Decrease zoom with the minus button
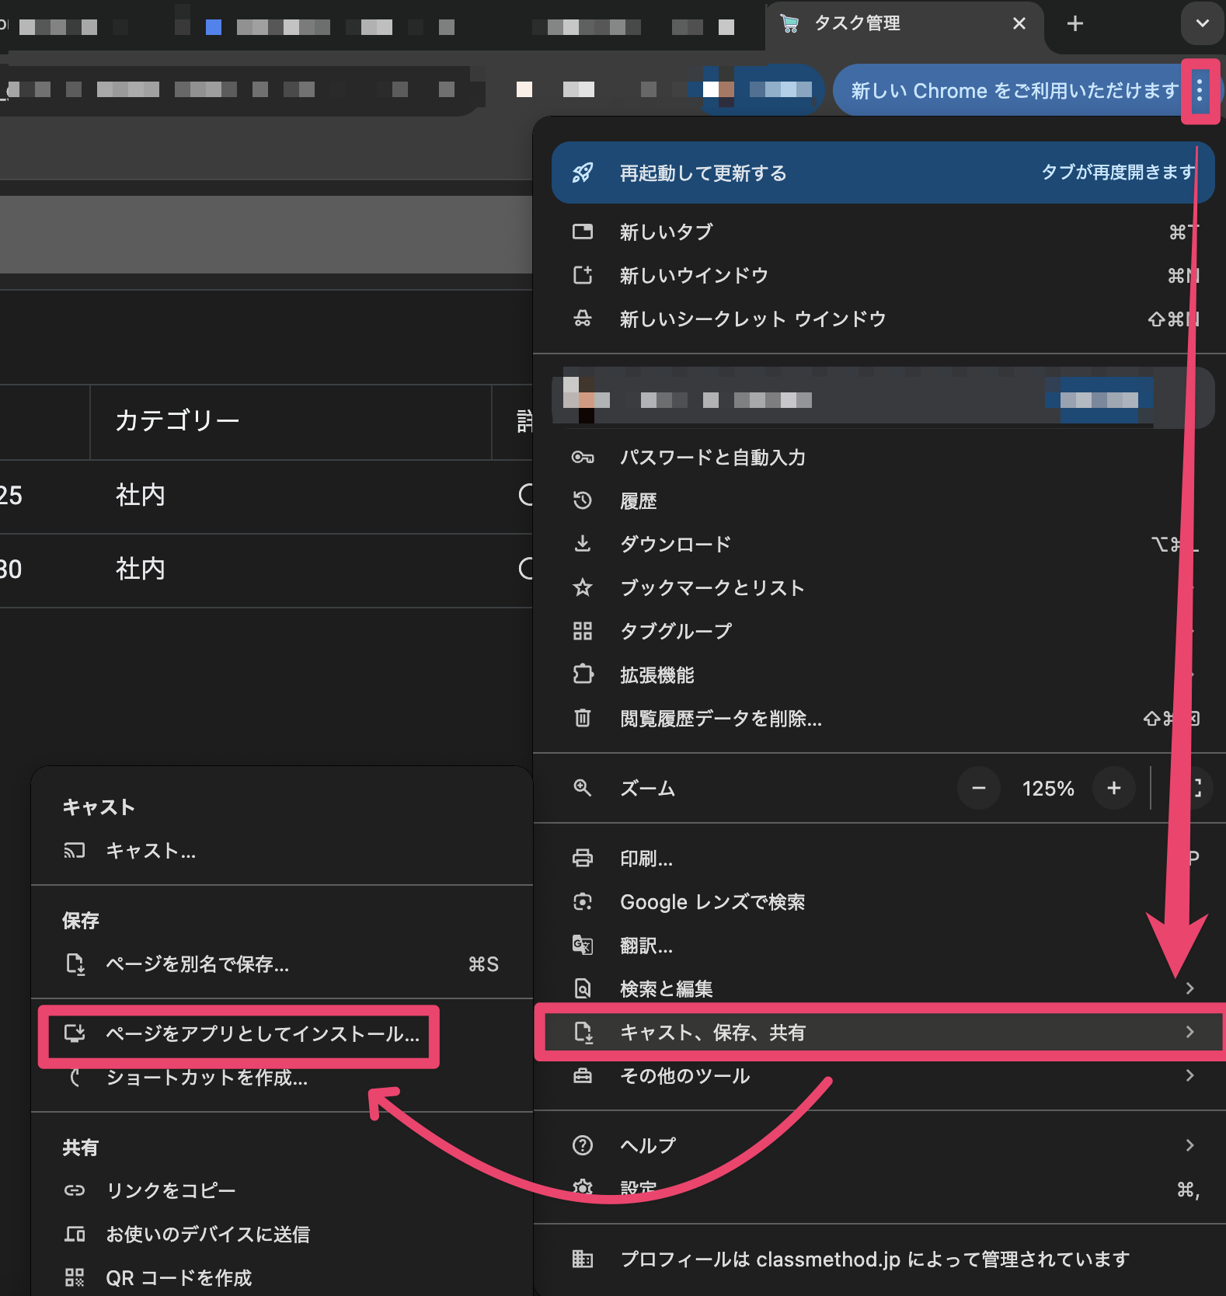1226x1296 pixels. (x=978, y=788)
